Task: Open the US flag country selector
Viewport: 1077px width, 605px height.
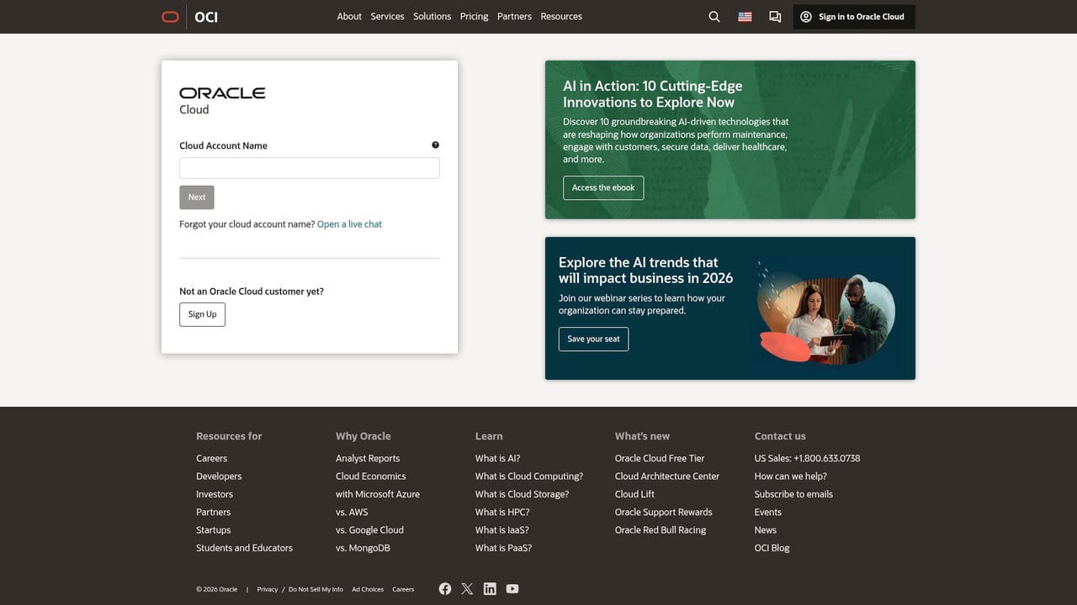Action: [x=744, y=16]
